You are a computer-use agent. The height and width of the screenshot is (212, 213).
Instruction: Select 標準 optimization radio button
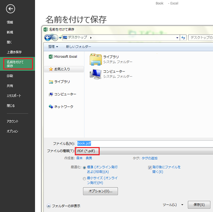click(x=84, y=168)
